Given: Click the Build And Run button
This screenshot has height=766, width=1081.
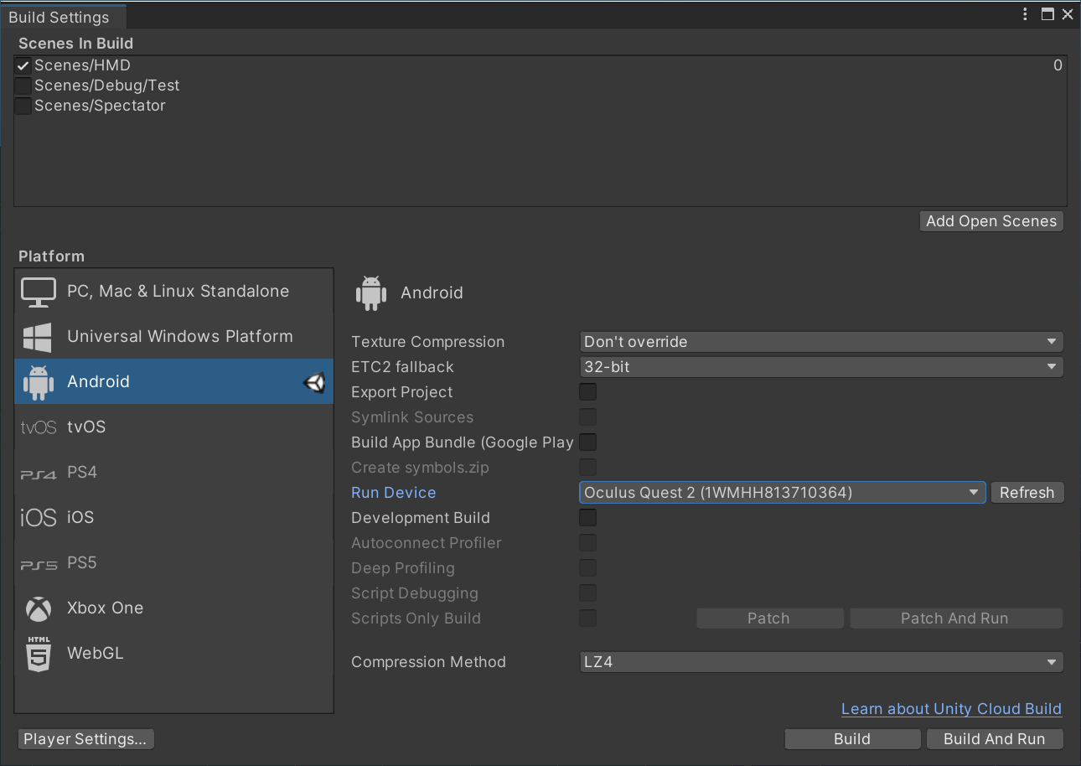Looking at the screenshot, I should click(x=995, y=739).
